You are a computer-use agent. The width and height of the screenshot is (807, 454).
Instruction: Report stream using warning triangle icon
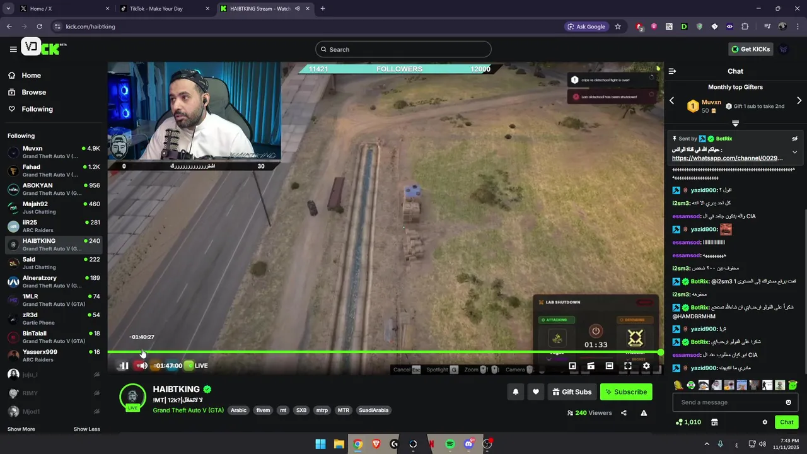point(644,413)
